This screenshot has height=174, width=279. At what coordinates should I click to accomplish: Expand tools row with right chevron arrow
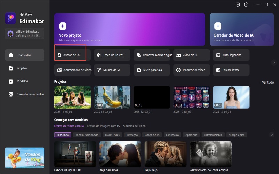click(x=274, y=62)
